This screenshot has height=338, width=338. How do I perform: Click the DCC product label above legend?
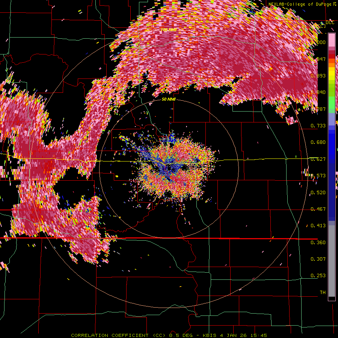pos(330,23)
